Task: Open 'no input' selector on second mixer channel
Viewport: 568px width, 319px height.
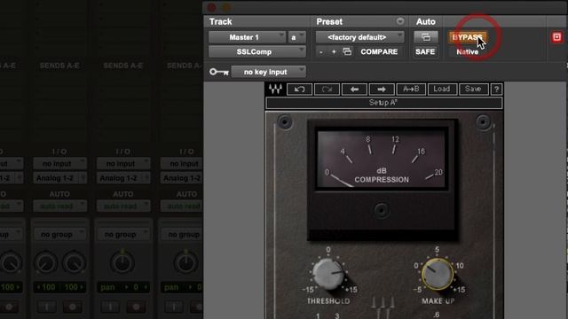Action: click(59, 163)
